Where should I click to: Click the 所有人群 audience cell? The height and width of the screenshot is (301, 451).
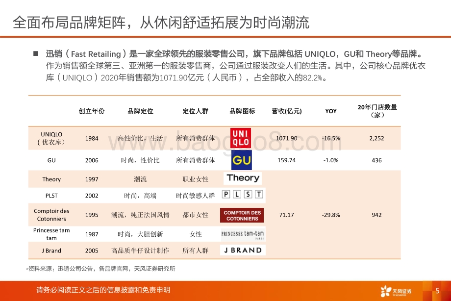pyautogui.click(x=195, y=251)
